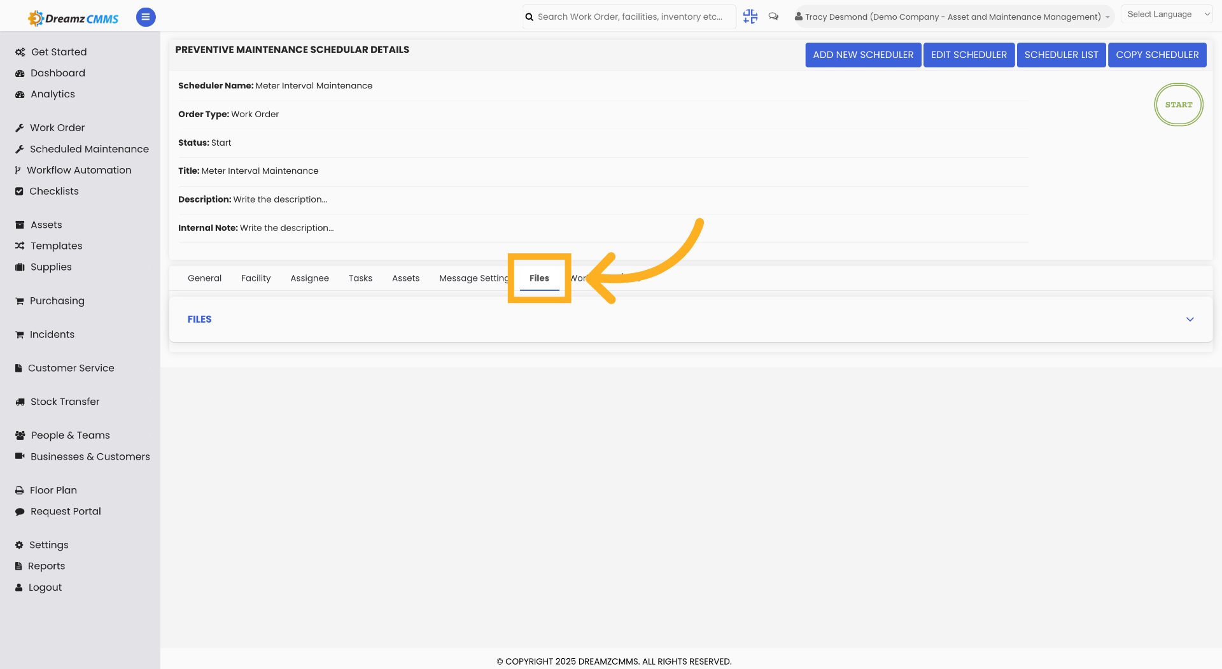
Task: Select the Files tab
Action: 539,278
